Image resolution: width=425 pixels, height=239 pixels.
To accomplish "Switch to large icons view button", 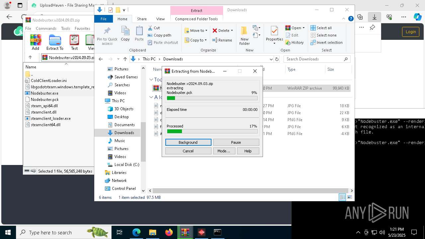I will coord(350,198).
